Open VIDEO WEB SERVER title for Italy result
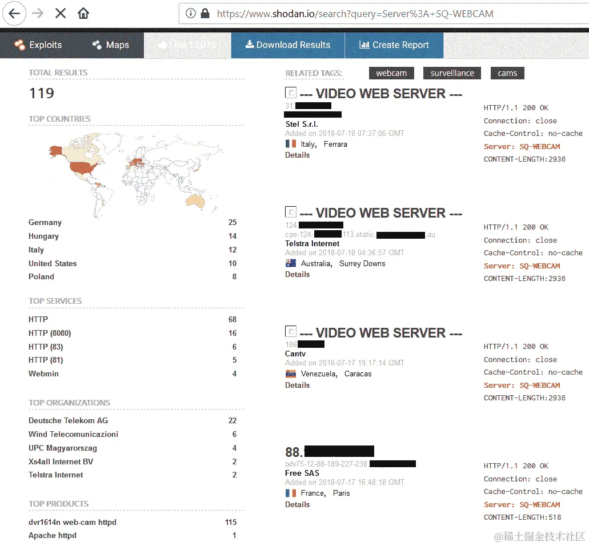Screen dimensions: 589x546 pyautogui.click(x=381, y=94)
